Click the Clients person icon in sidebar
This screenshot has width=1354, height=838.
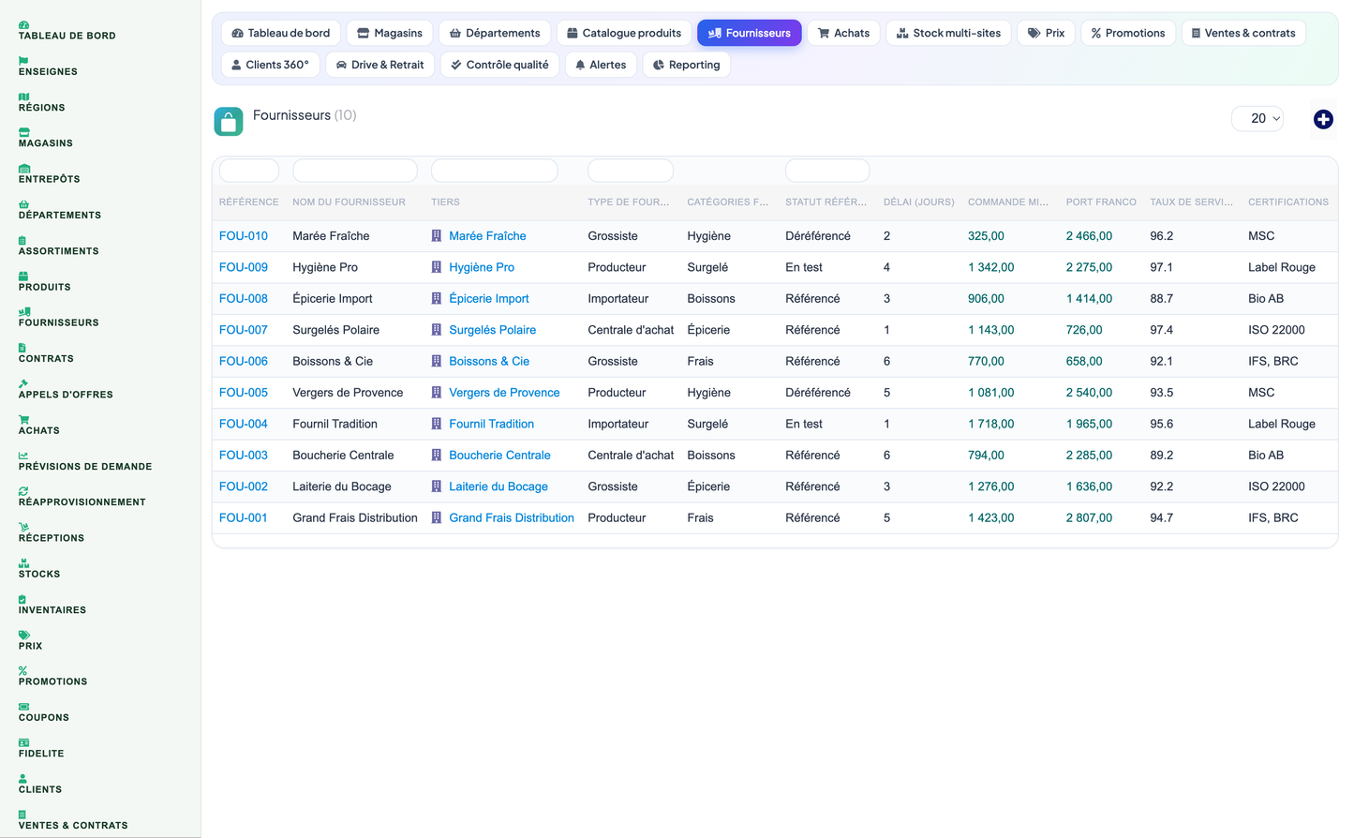pos(22,778)
